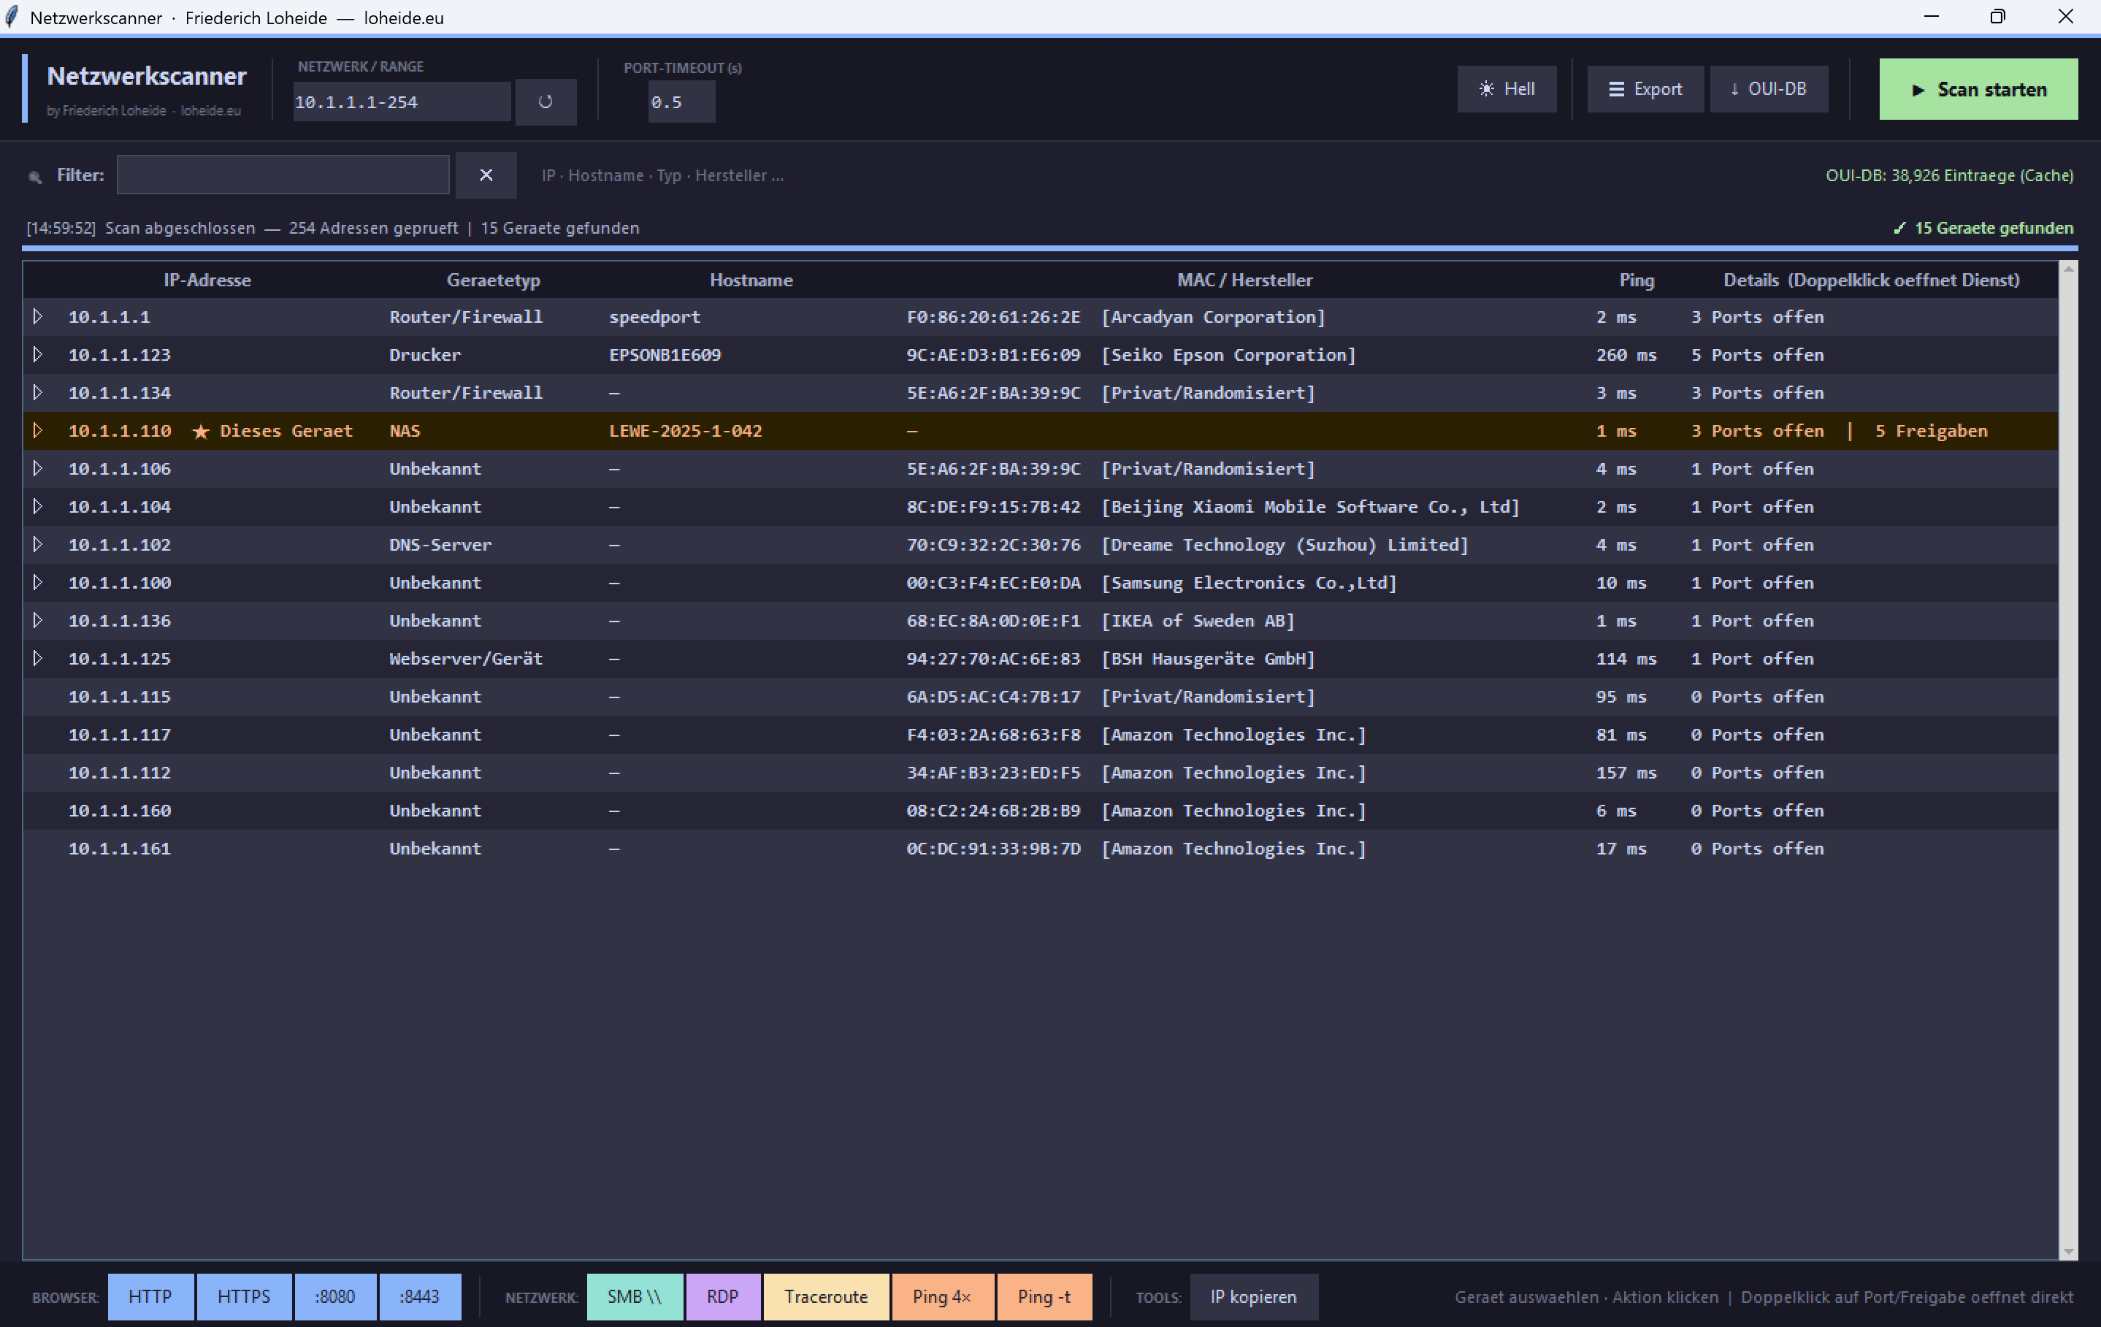
Task: Download the OUI-DB database
Action: click(1768, 89)
